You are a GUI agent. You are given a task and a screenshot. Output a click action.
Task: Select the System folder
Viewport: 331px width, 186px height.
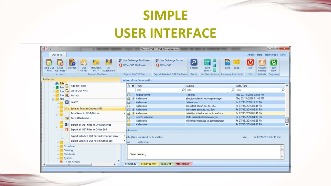pos(68,158)
